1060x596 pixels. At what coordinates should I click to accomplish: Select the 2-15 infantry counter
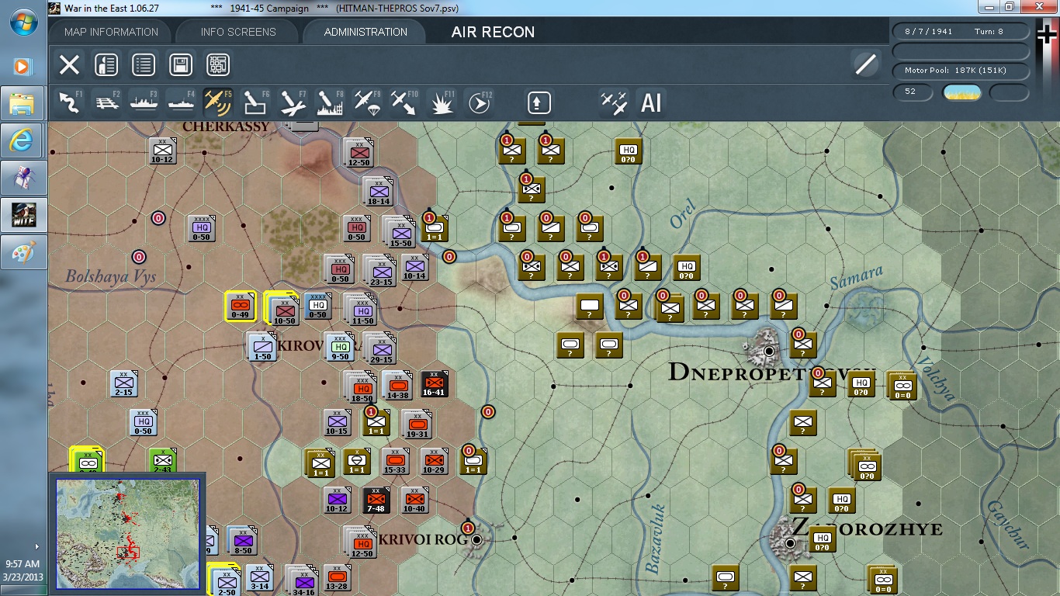coord(123,384)
